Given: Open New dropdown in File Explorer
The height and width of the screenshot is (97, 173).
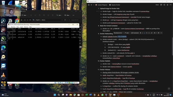Looking at the screenshot, I should 25,15.
